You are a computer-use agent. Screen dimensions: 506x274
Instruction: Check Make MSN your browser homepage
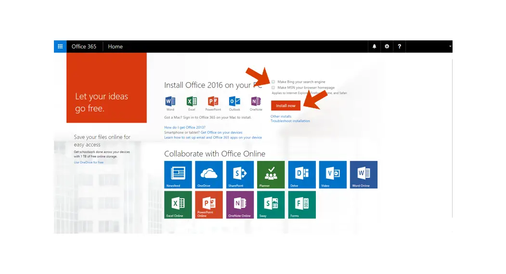click(x=273, y=87)
